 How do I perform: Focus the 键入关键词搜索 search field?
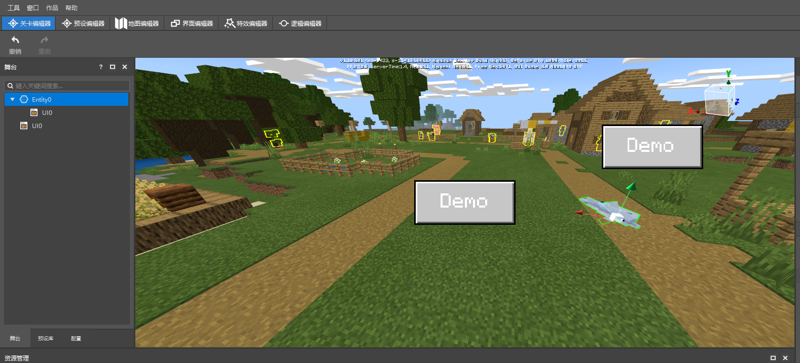pos(67,86)
